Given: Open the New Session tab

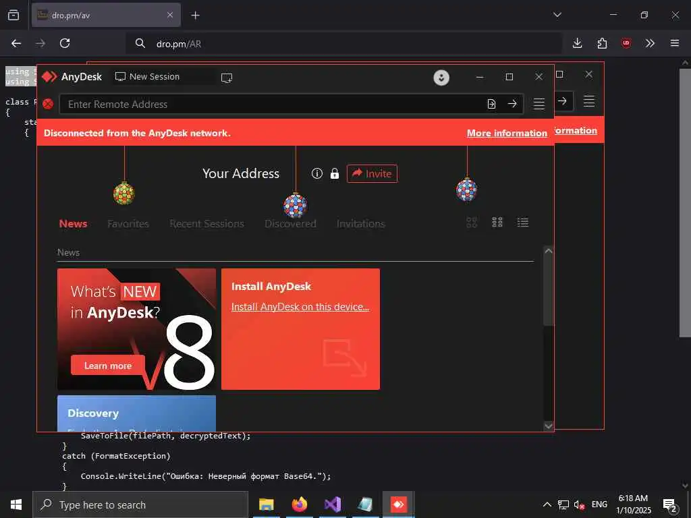Looking at the screenshot, I should tap(147, 77).
